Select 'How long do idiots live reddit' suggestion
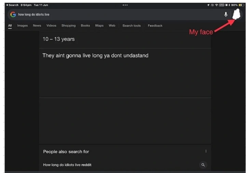This screenshot has width=246, height=173. (67, 165)
